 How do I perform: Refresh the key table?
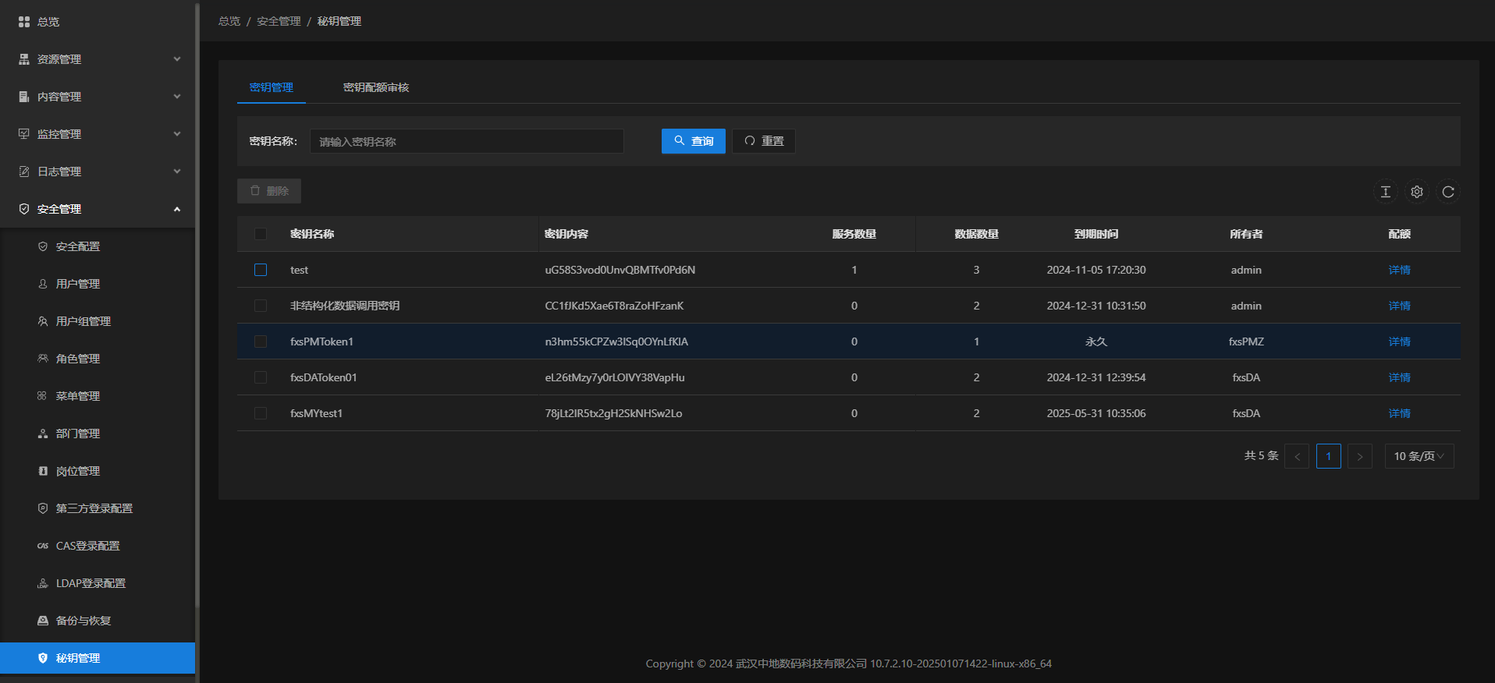[1448, 192]
